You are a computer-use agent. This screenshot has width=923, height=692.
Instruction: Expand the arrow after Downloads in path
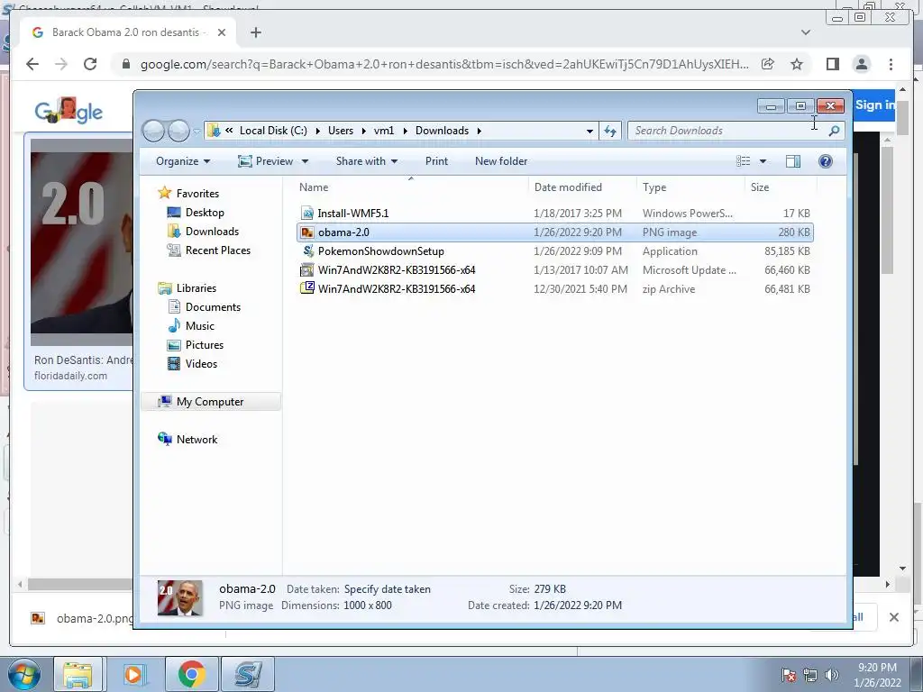479,131
